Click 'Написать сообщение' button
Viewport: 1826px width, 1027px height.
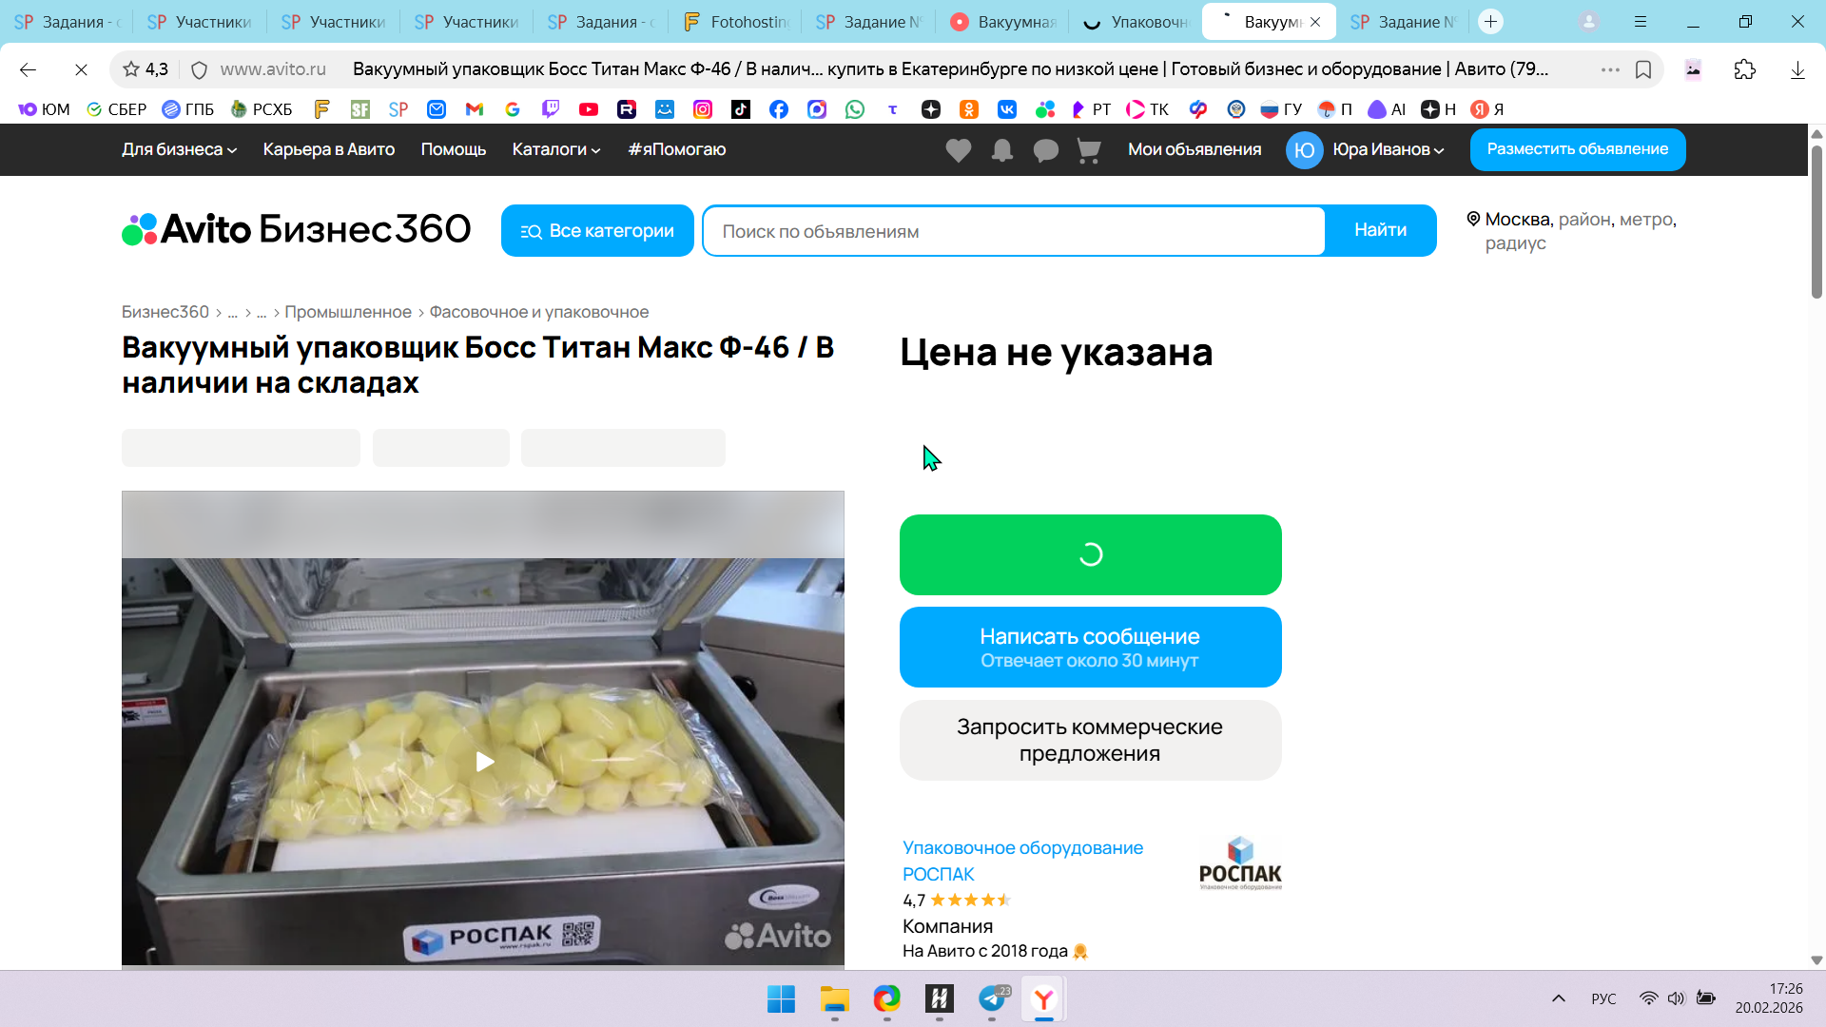point(1090,647)
